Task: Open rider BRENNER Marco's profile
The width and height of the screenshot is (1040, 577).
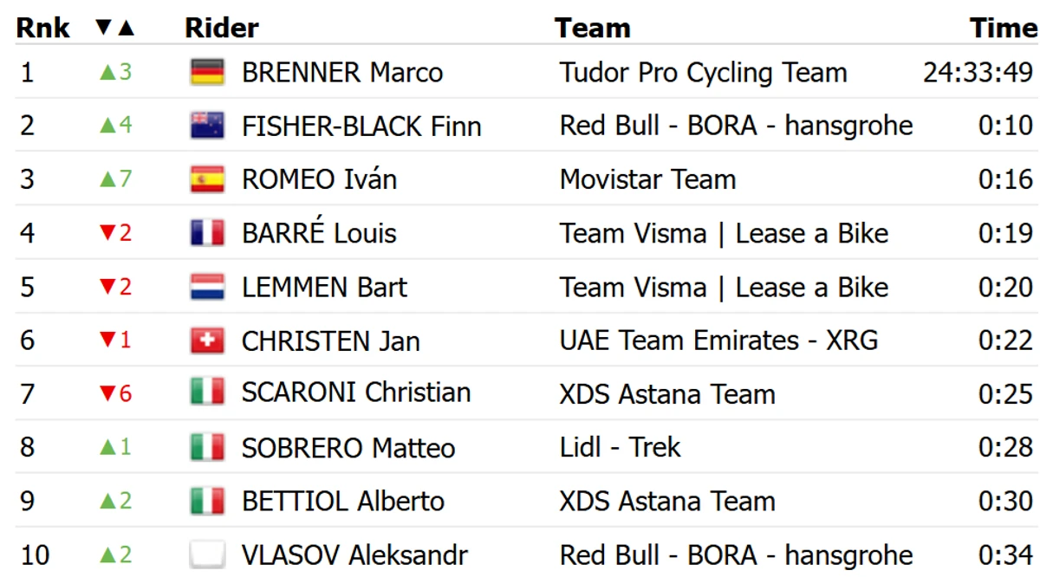Action: click(x=342, y=72)
